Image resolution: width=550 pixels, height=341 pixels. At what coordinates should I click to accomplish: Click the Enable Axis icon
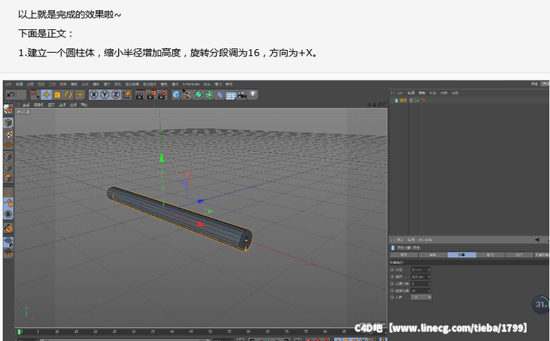pyautogui.click(x=8, y=192)
